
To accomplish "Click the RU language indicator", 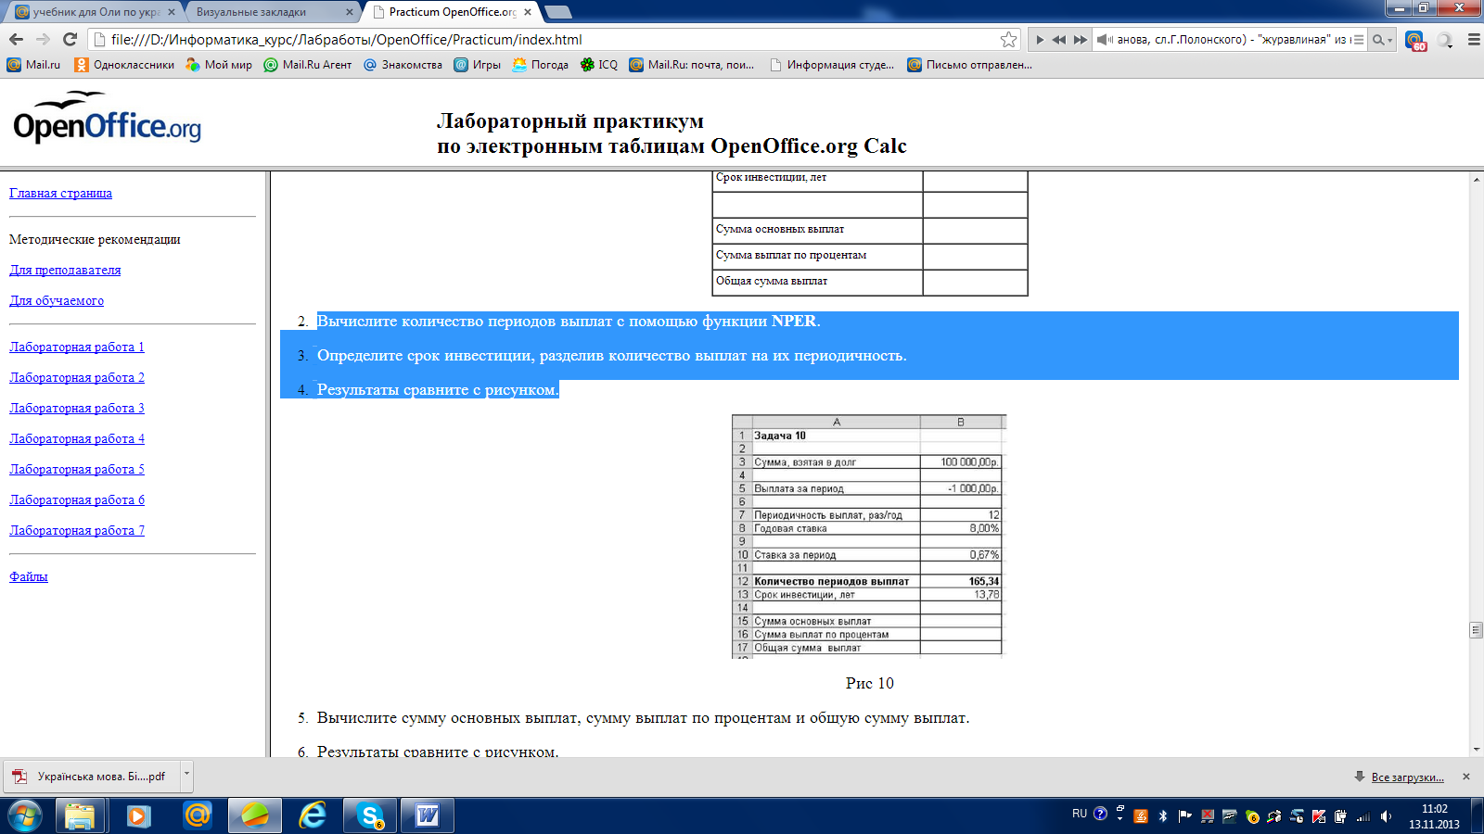I will click(x=1080, y=814).
